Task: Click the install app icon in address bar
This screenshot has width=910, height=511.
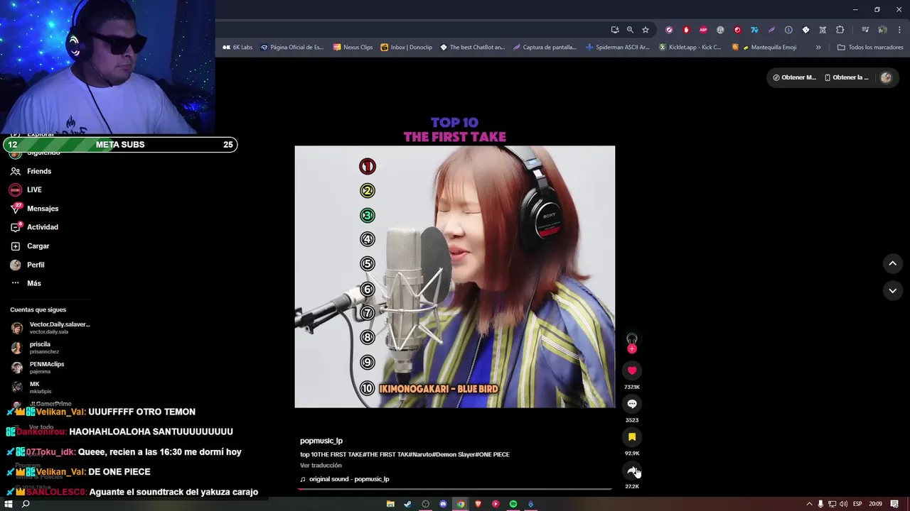Action: click(x=615, y=30)
